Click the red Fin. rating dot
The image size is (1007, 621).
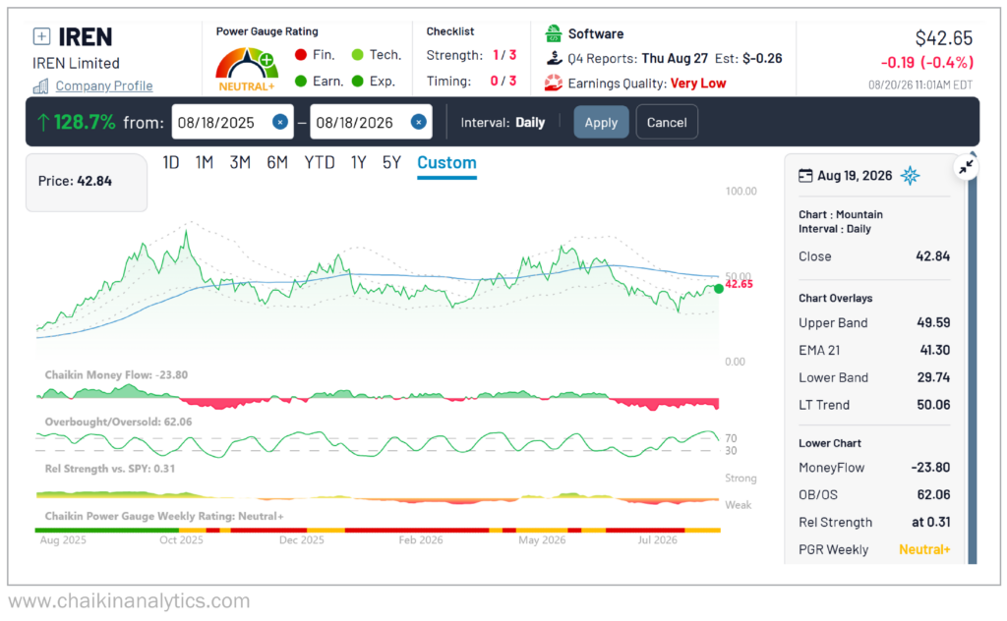301,54
